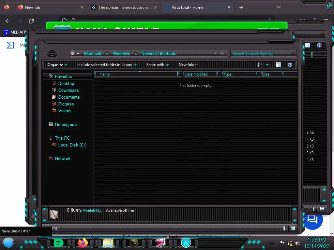Open File Explorer taskbar icon

(108, 243)
